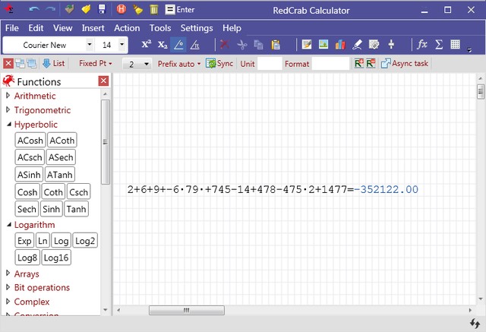Screen dimensions: 486x332
Task: Click the paste clipboard icon
Action: (276, 45)
